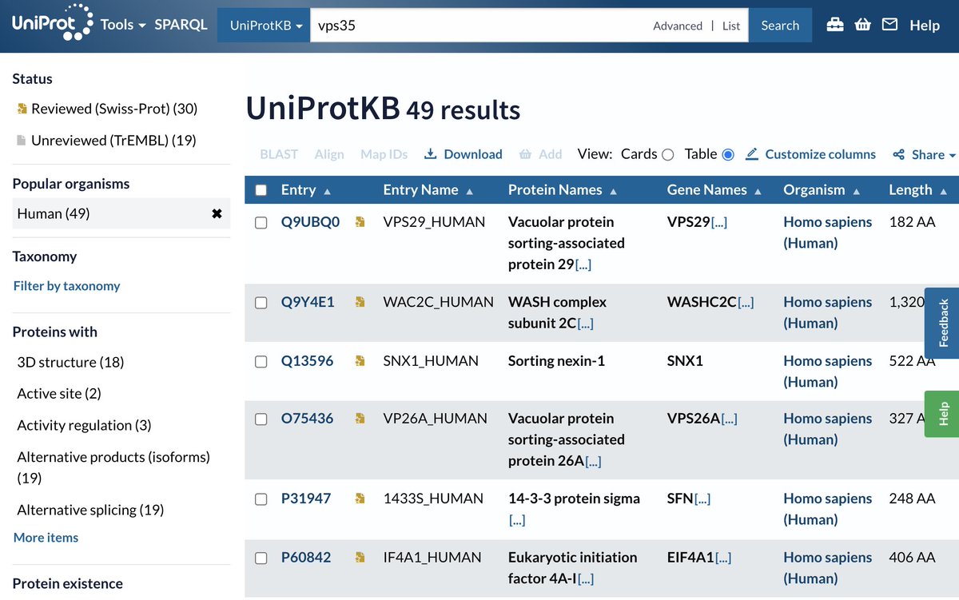Open the green Help side tab
Screen dimensions: 959x600
pyautogui.click(x=942, y=414)
